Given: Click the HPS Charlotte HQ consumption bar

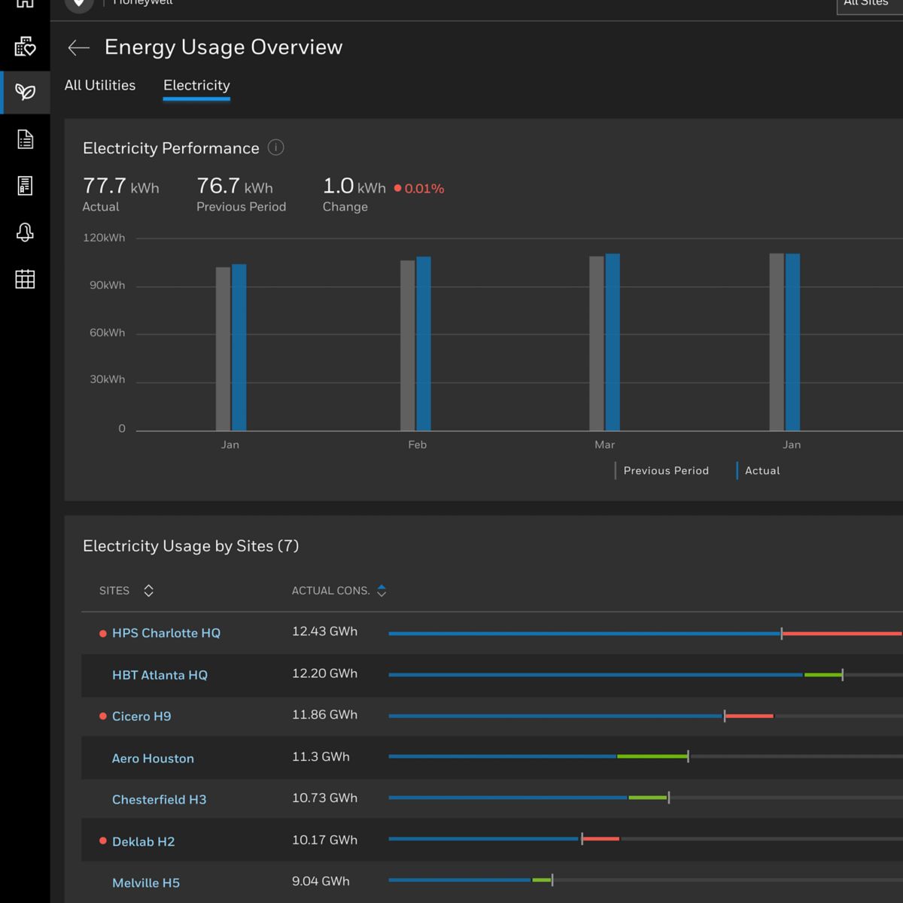Looking at the screenshot, I should click(645, 634).
